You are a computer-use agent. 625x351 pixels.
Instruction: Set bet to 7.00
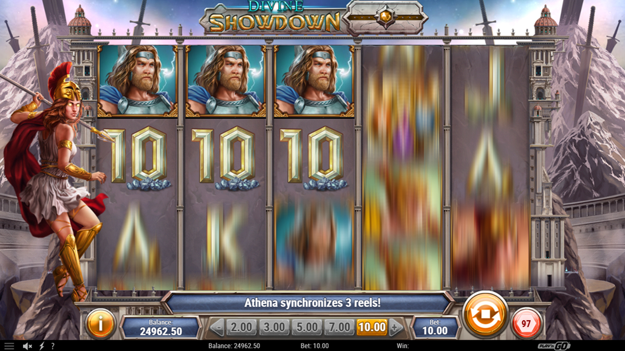click(340, 327)
